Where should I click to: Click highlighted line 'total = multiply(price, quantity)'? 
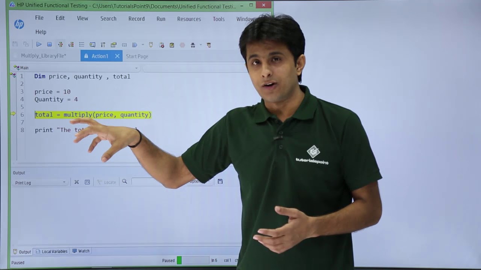pos(93,115)
